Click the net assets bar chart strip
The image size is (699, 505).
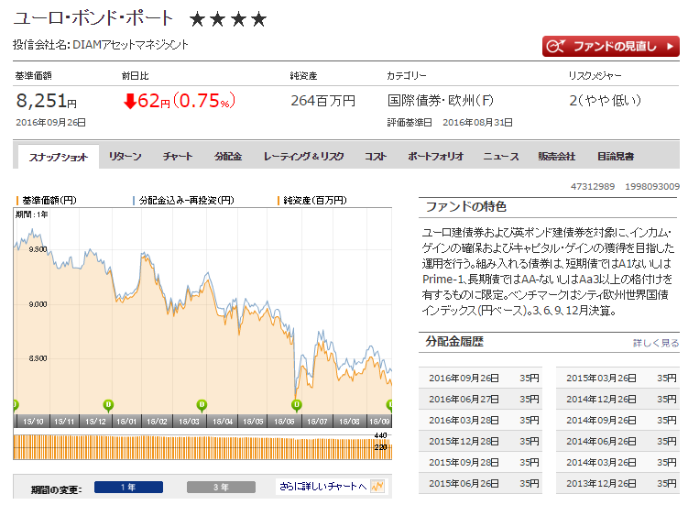tap(202, 447)
